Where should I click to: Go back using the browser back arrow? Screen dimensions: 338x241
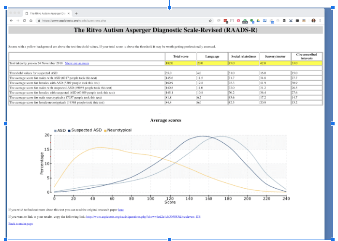(x=12, y=21)
